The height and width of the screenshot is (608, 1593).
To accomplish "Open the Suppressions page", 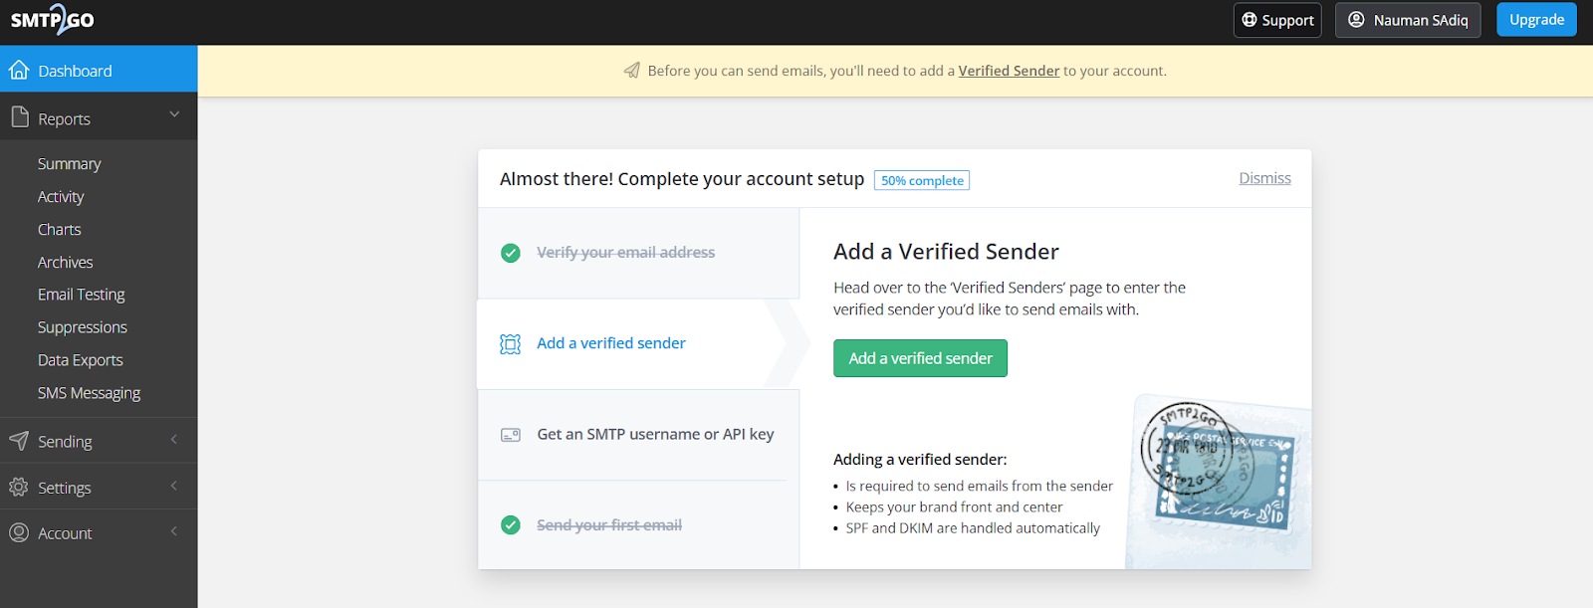I will [x=82, y=326].
